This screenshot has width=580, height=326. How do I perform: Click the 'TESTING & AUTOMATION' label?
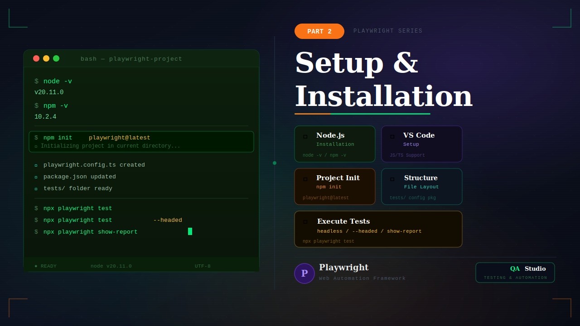(516, 278)
